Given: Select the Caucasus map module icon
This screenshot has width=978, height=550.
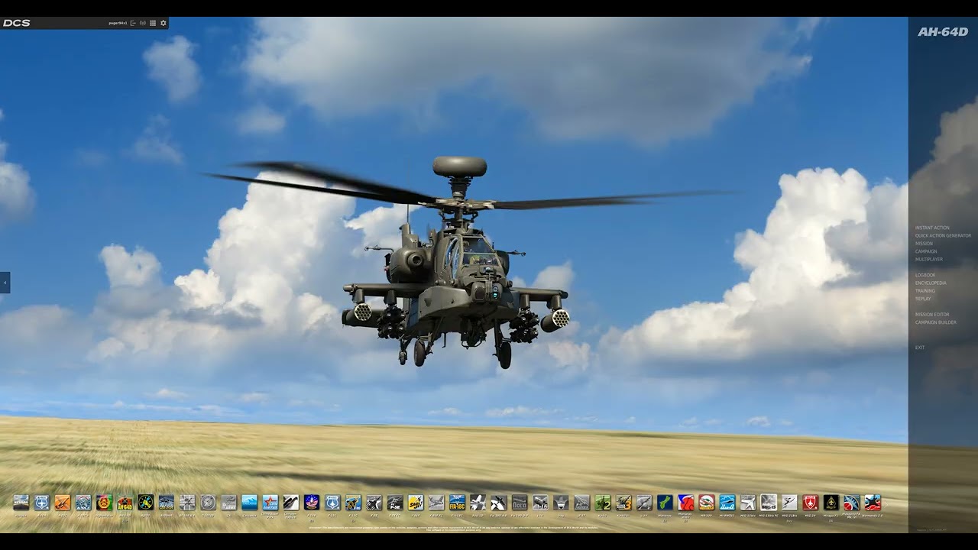Looking at the screenshot, I should [249, 502].
